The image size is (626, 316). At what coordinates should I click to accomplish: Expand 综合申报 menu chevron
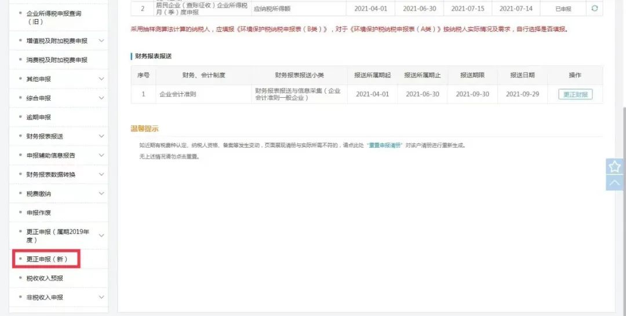click(101, 98)
